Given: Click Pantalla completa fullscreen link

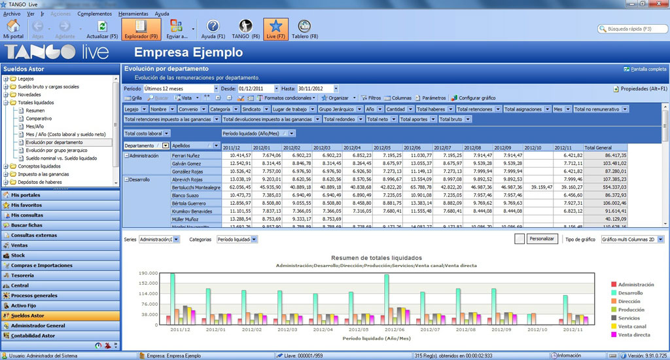Looking at the screenshot, I should point(644,69).
